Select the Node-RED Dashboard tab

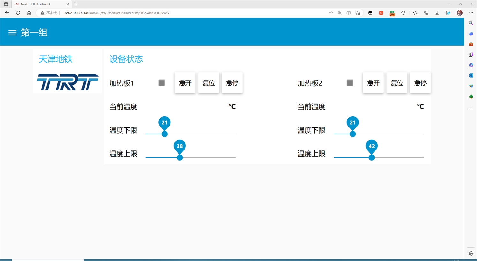point(40,4)
